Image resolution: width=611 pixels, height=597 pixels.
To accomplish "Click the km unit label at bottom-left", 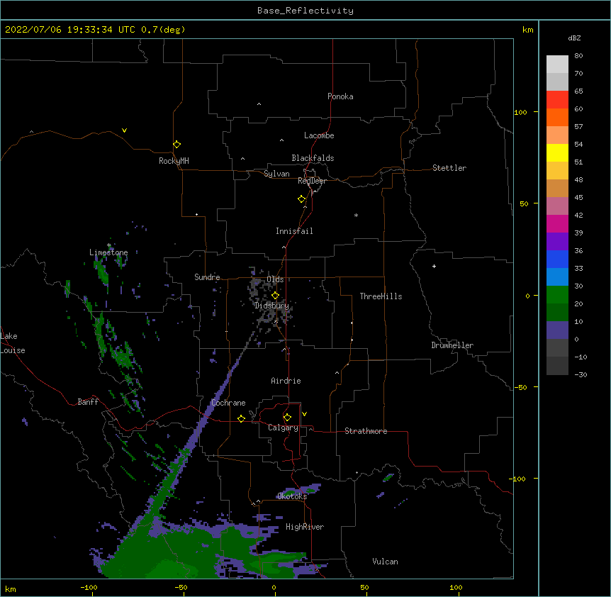I will click(x=11, y=588).
